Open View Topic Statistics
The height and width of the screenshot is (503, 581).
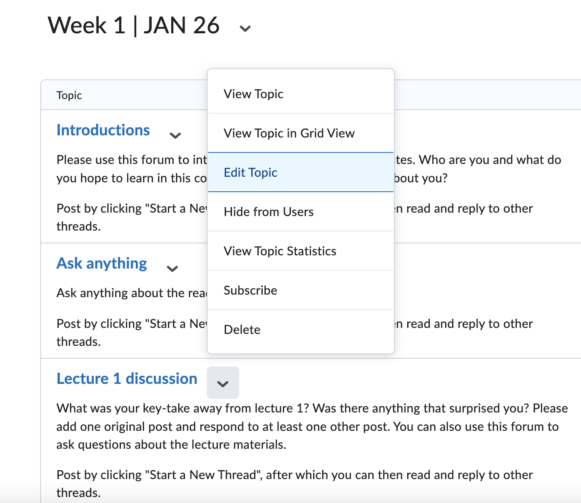point(280,251)
